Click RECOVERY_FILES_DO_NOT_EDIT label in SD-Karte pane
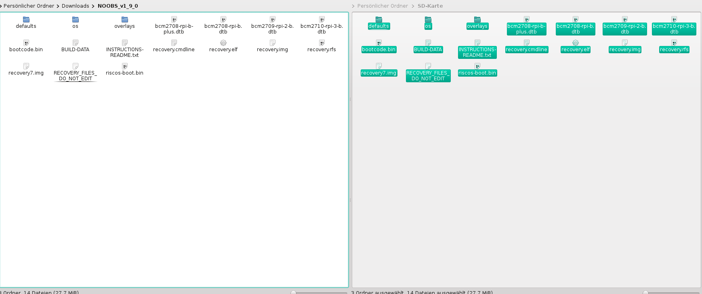Viewport: 702px width, 294px height. 428,76
